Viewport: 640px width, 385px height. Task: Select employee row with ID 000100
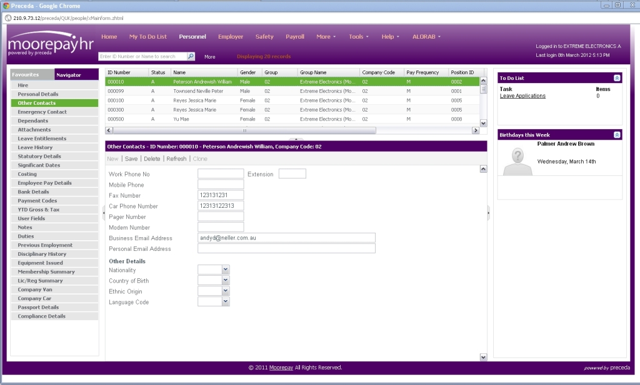tap(292, 100)
